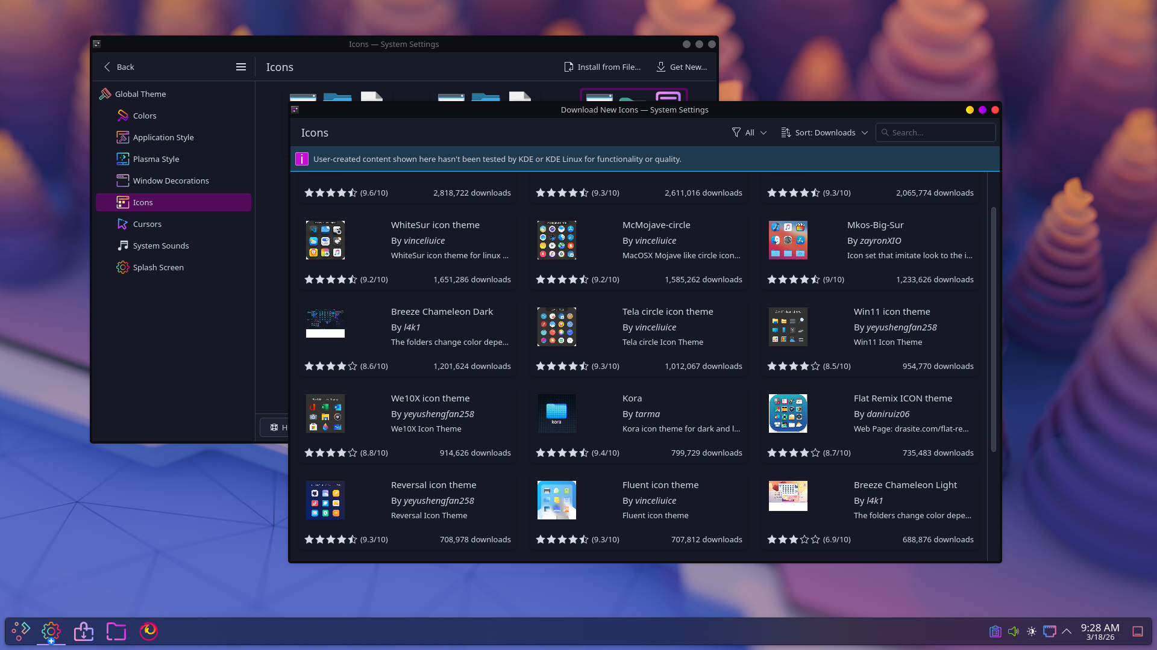This screenshot has height=650, width=1157.
Task: Select Global Theme in the sidebar
Action: (x=140, y=94)
